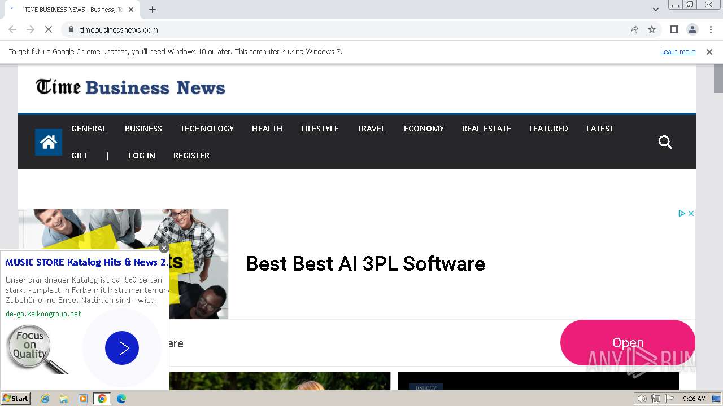Open Internet Explorer from taskbar
Screen dimensions: 723x406
point(45,399)
